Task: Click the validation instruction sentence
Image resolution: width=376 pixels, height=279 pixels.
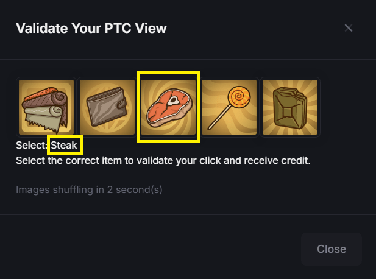Action: pos(163,161)
